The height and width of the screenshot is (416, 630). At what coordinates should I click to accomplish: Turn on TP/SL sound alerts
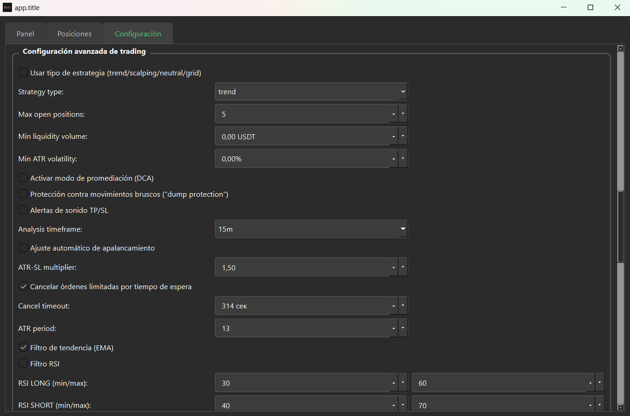(23, 210)
